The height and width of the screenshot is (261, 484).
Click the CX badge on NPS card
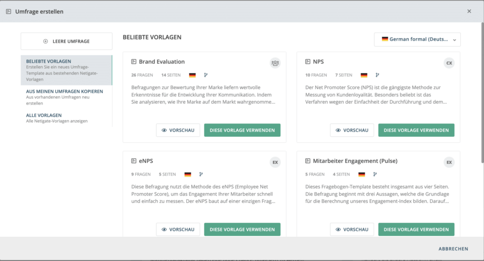point(449,63)
